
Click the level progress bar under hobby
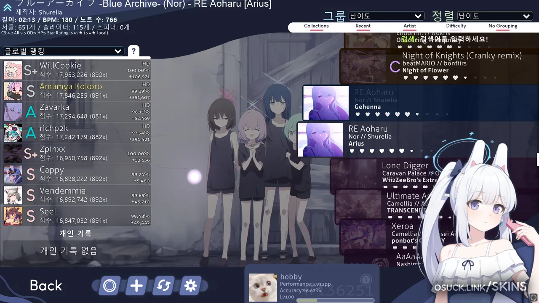click(x=335, y=300)
